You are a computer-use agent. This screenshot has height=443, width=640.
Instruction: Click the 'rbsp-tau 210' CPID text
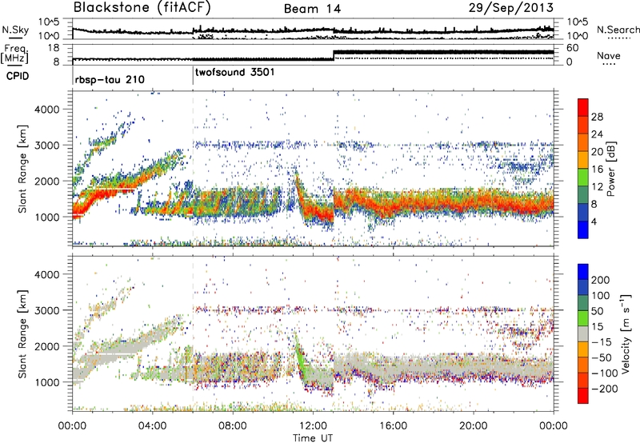[x=110, y=79]
